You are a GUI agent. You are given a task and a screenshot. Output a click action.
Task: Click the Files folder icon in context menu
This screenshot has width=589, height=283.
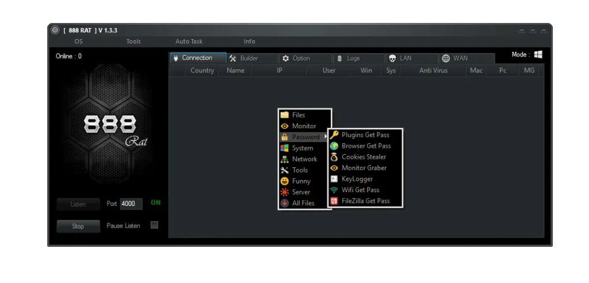(284, 115)
